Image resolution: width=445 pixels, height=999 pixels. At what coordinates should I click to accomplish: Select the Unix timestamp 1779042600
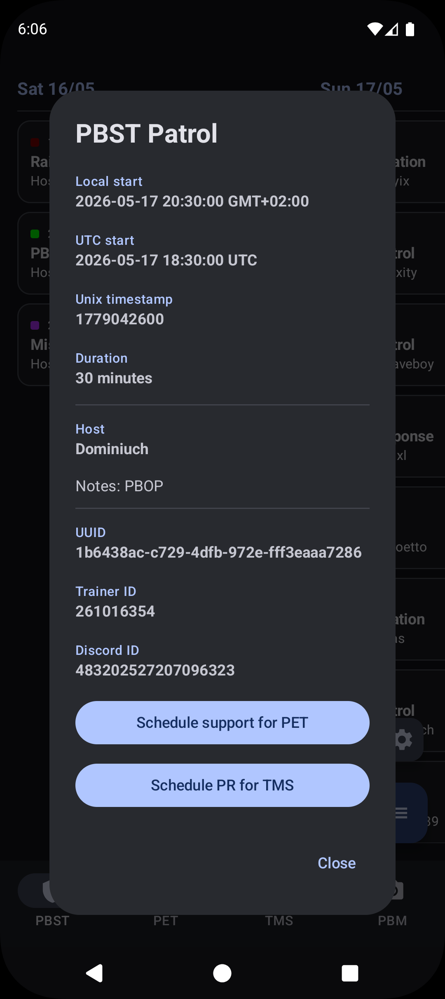coord(120,319)
